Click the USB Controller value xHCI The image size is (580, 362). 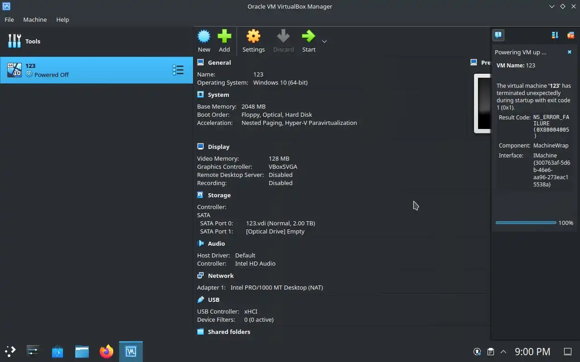pyautogui.click(x=251, y=311)
